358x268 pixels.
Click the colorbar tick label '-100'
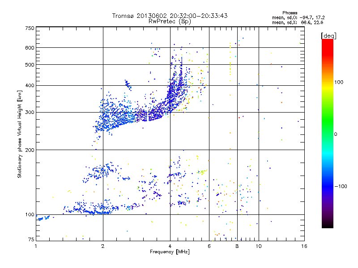pyautogui.click(x=341, y=186)
